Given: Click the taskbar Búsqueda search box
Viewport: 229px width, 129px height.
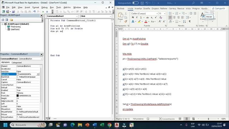Looking at the screenshot, I should pyautogui.click(x=28, y=125).
